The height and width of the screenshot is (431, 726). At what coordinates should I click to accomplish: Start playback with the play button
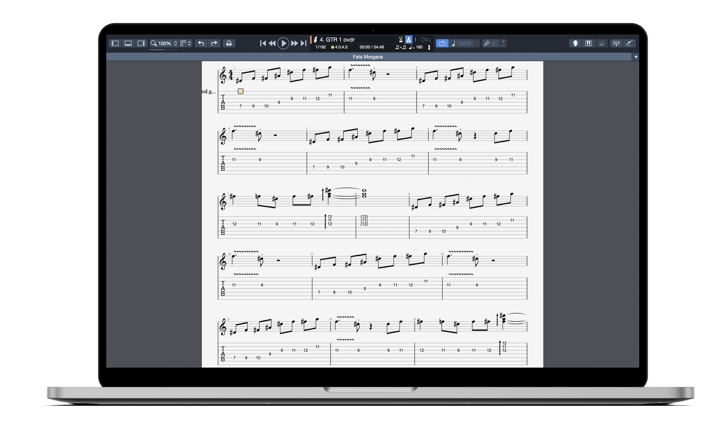(283, 44)
